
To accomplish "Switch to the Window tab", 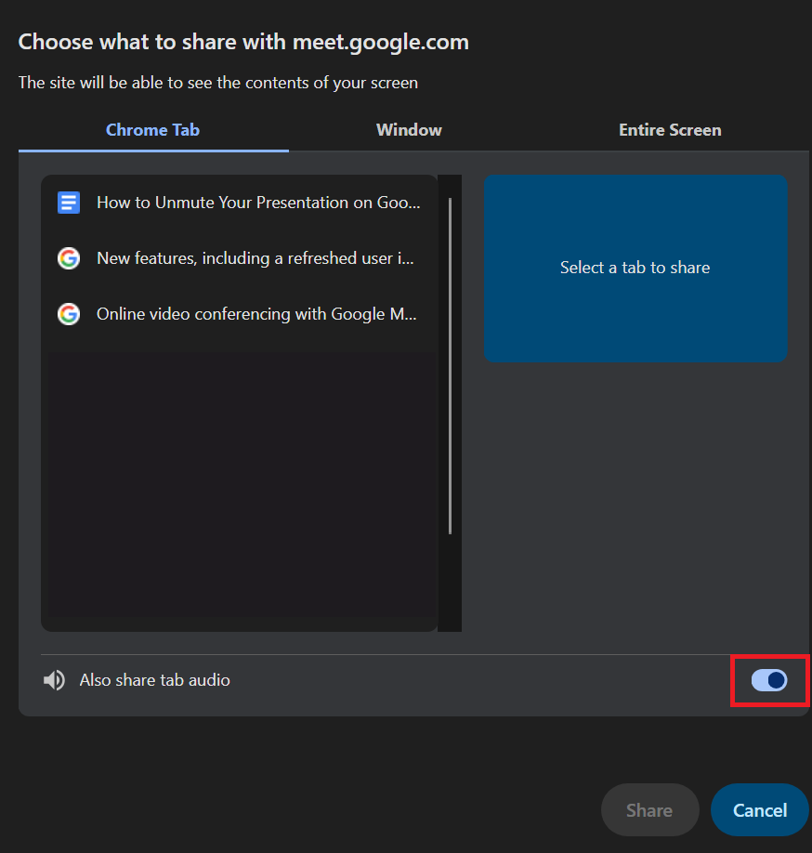I will [409, 130].
